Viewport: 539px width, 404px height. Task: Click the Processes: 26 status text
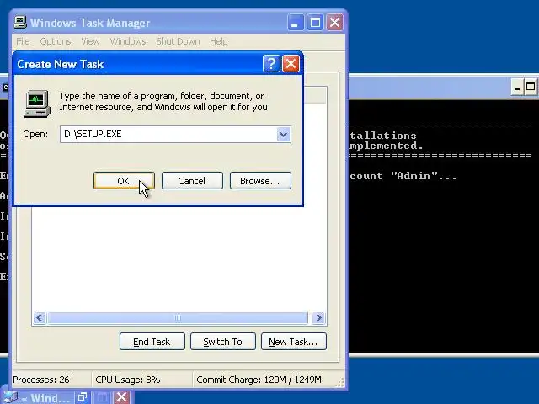click(41, 380)
